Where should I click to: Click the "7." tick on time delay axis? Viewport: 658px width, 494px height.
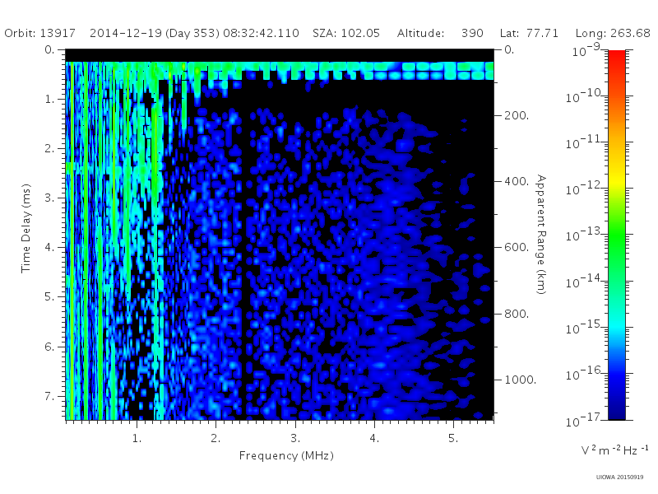[x=49, y=396]
